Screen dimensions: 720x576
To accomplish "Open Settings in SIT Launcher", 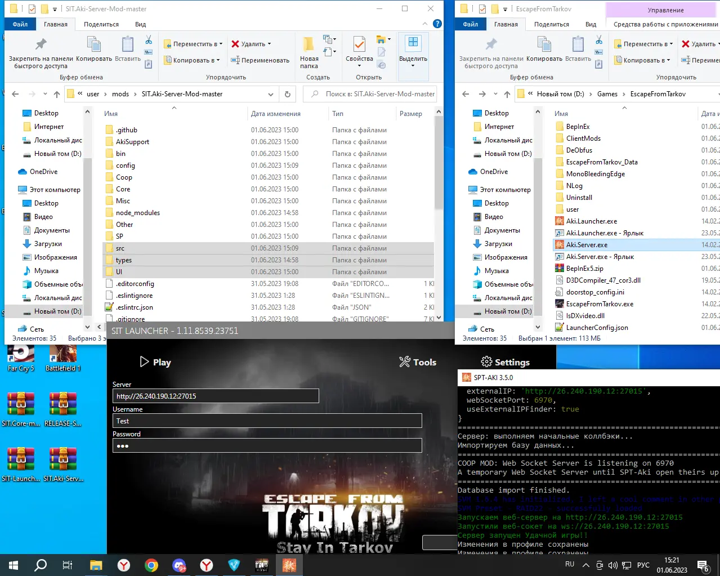I will (x=505, y=362).
